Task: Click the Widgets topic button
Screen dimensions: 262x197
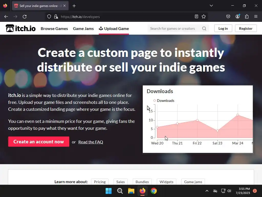Action: tap(166, 182)
